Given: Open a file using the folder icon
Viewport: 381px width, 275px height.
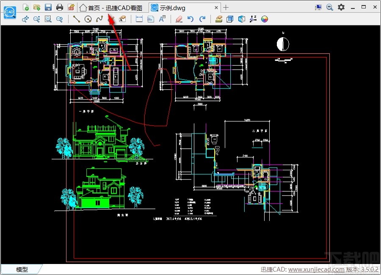Looking at the screenshot, I should point(37,7).
